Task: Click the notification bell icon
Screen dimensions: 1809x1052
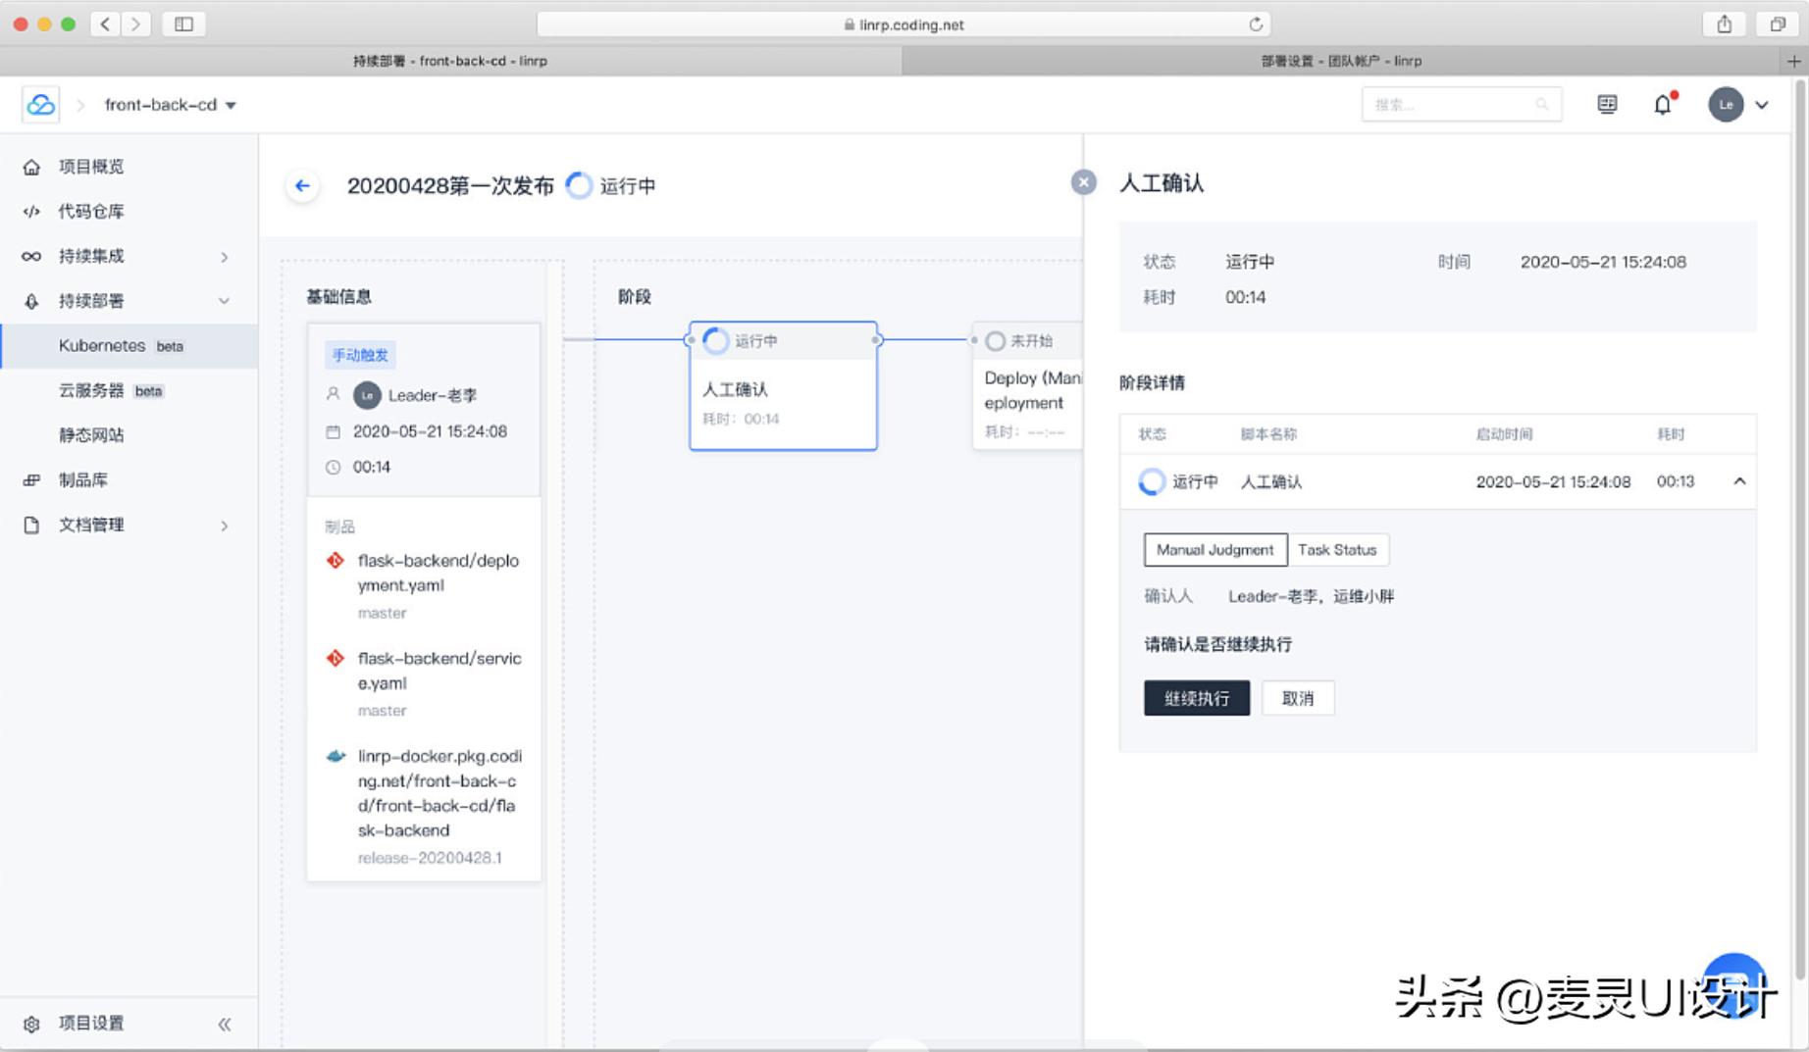Action: coord(1662,104)
